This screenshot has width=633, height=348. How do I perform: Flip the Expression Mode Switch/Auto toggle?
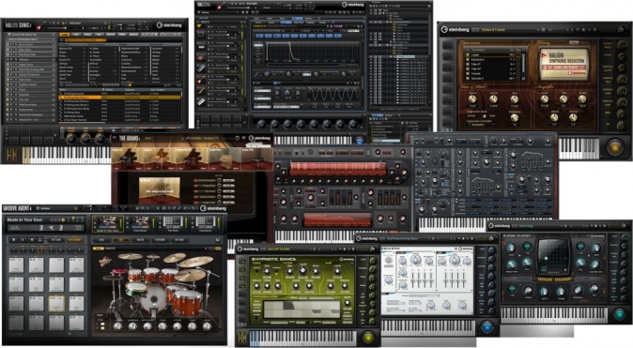tap(484, 115)
